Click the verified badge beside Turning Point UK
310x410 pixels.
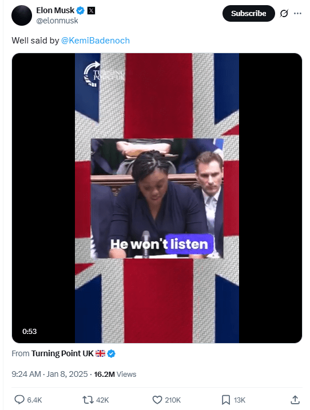tap(111, 353)
